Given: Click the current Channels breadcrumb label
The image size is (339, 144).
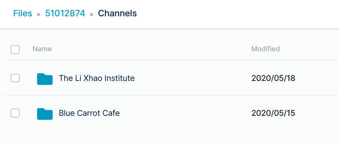Looking at the screenshot, I should point(118,13).
